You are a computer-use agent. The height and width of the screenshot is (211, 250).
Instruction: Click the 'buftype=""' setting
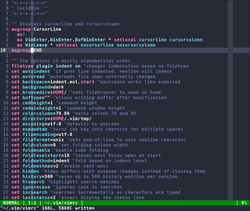click(x=36, y=97)
